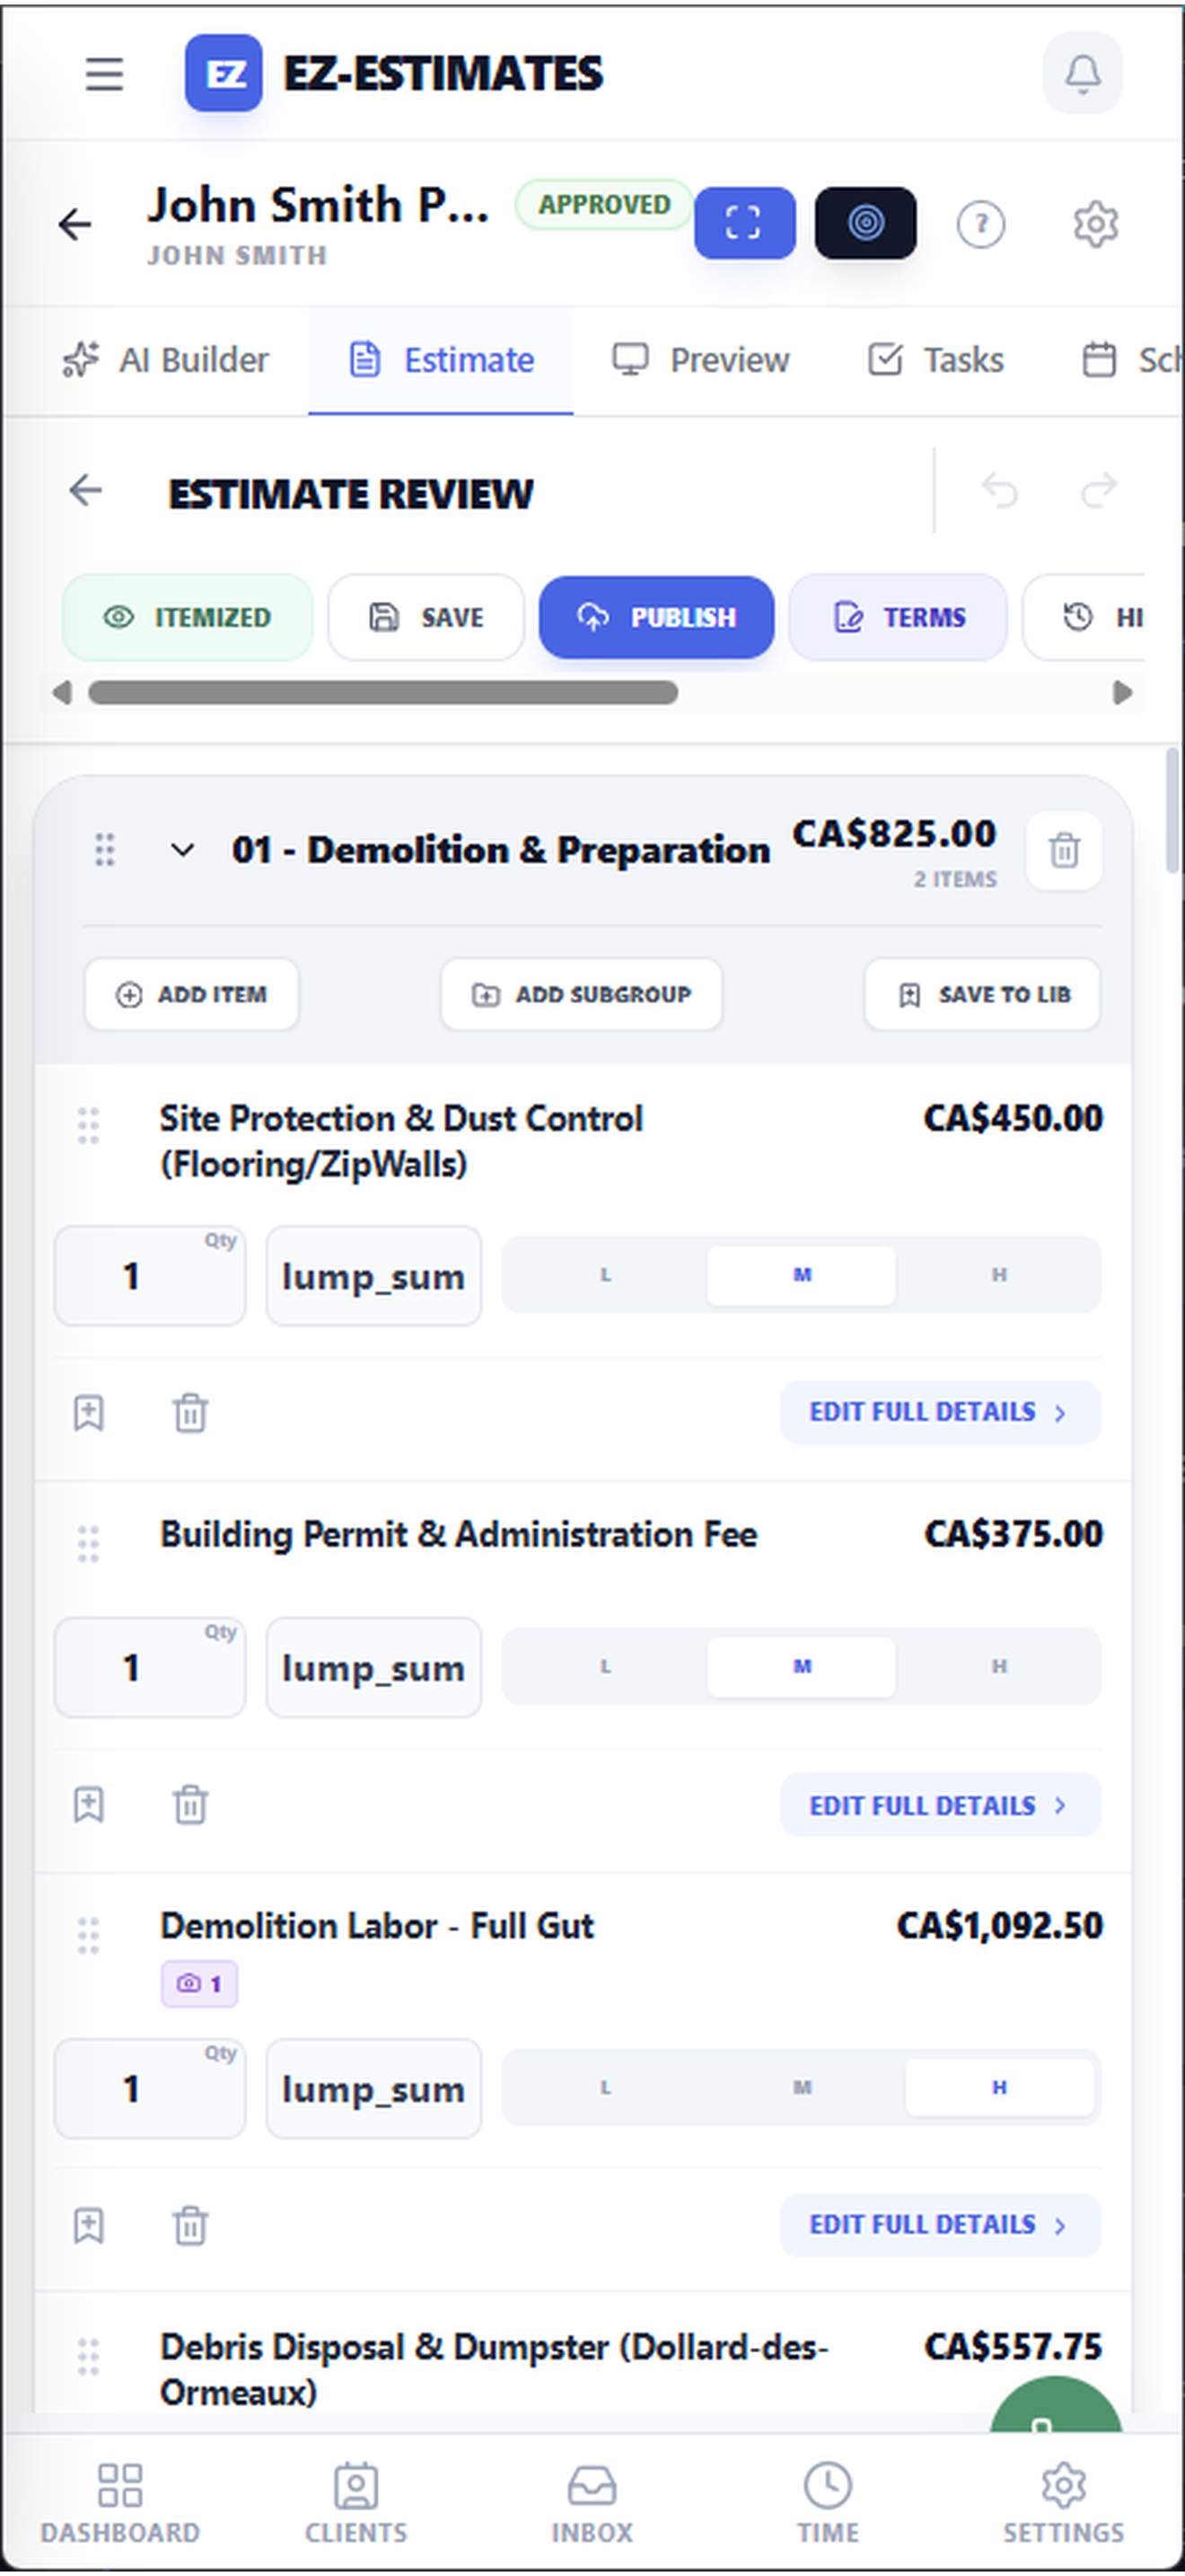Set Building Permit fee to L tier
This screenshot has width=1185, height=2576.
(x=603, y=1666)
